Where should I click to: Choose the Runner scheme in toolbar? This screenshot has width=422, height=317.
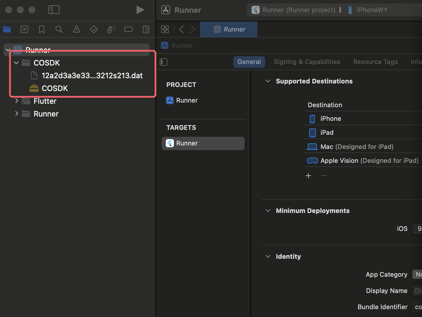[293, 10]
